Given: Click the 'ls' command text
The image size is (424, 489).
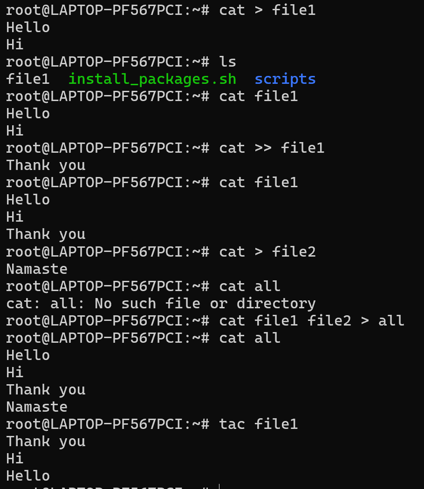Looking at the screenshot, I should pos(227,62).
